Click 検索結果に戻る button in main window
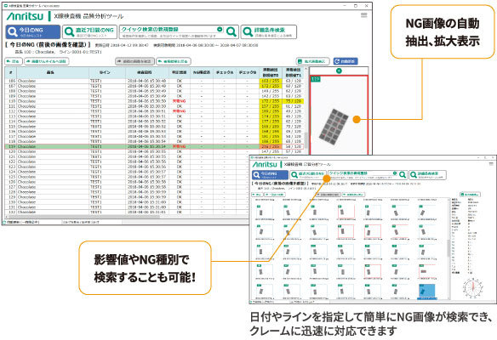Image resolution: width=497 pixels, height=340 pixels. pos(174,61)
